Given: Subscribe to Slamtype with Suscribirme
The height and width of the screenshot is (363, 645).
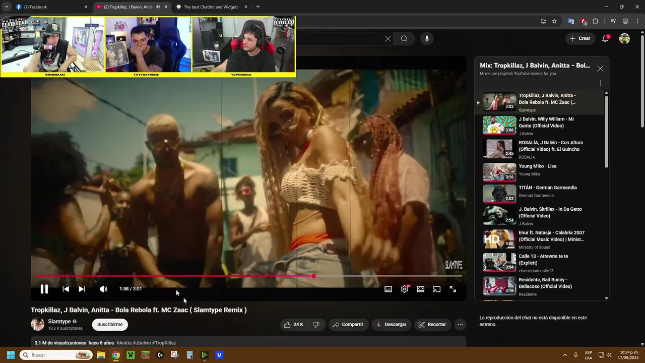Looking at the screenshot, I should (110, 325).
